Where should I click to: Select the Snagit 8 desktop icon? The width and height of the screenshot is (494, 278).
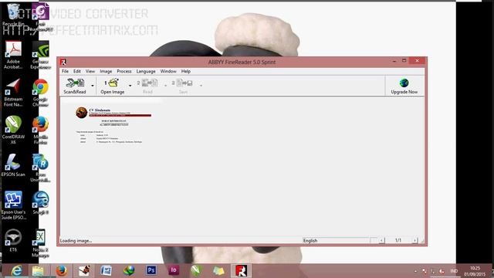[x=40, y=202]
